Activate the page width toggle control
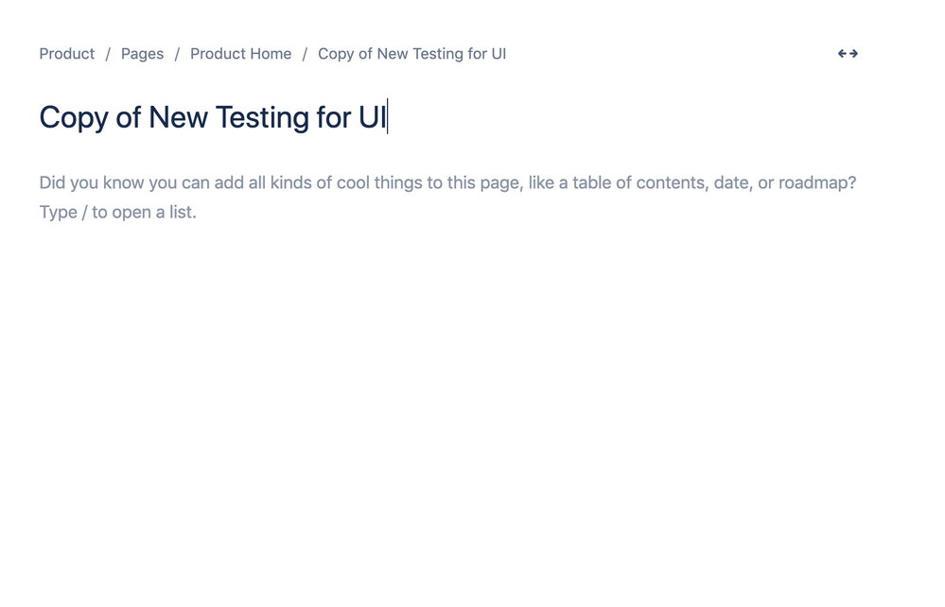The image size is (945, 607). click(847, 54)
